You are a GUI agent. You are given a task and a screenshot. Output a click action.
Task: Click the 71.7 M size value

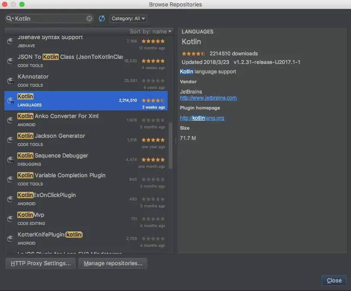[x=188, y=138]
